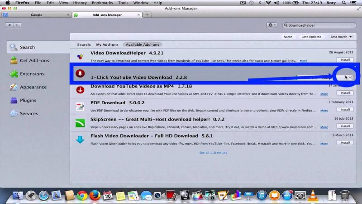Install SkipScreen

345,126
